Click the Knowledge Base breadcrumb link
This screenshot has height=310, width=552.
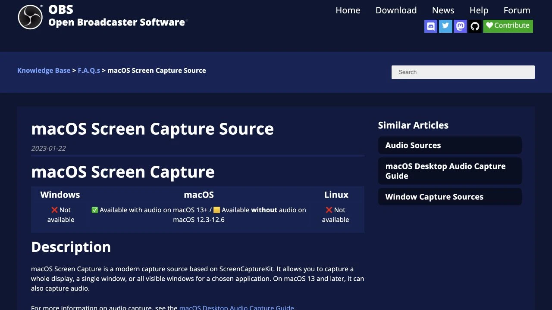[44, 71]
